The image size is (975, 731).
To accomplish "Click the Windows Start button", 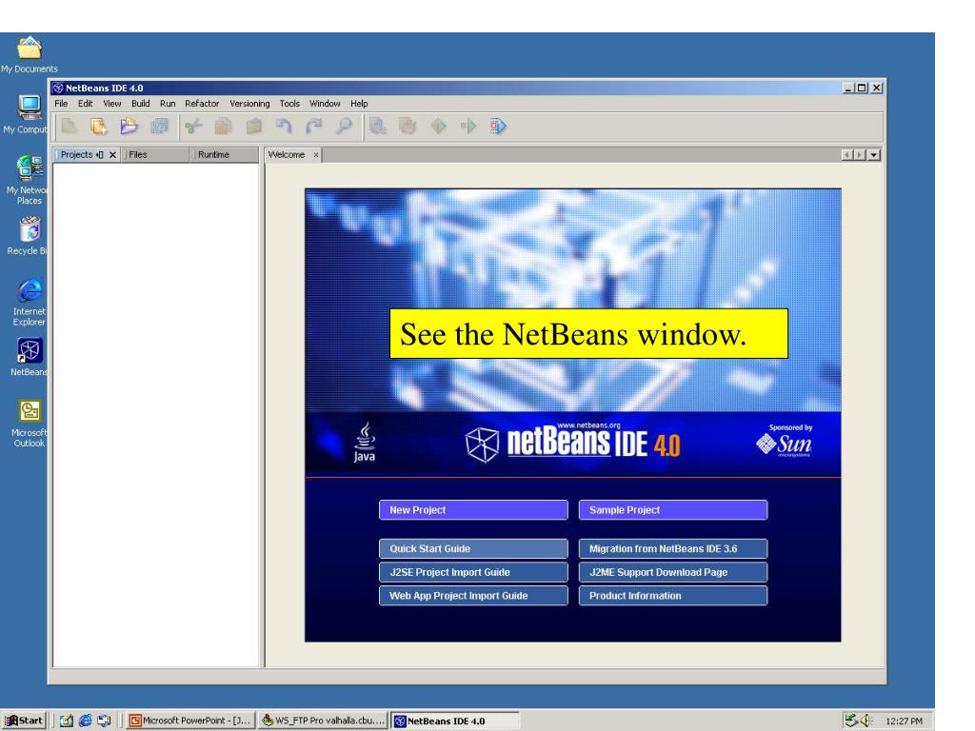I will tap(24, 721).
